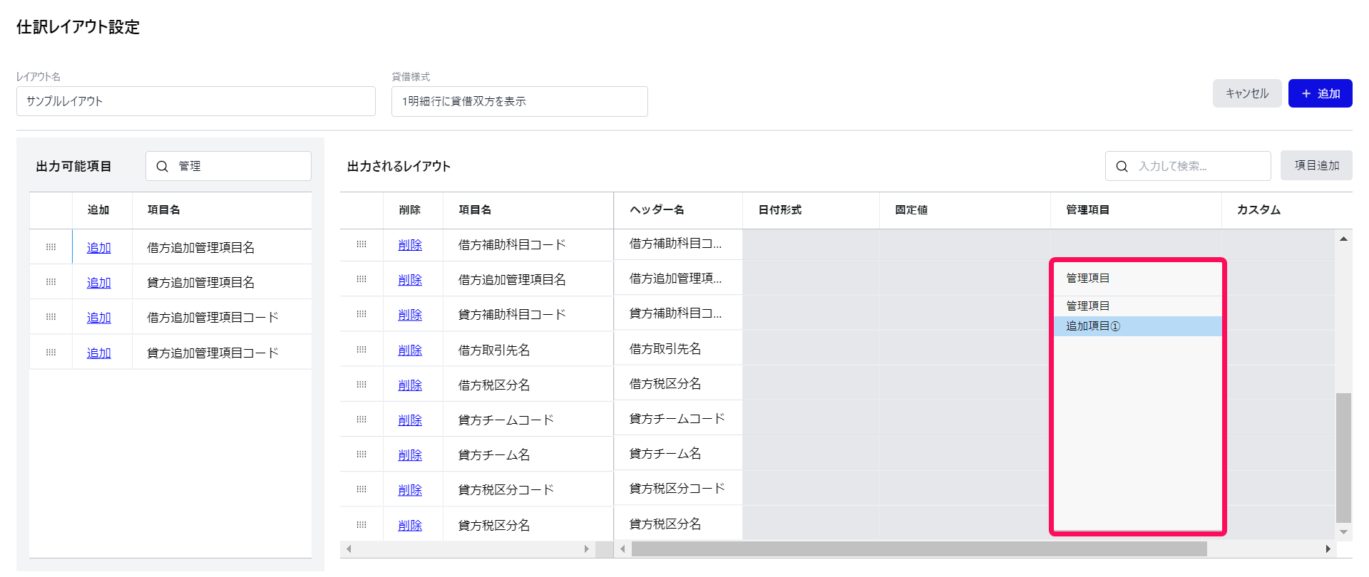Click the 日付形式 column header
Image resolution: width=1369 pixels, height=577 pixels.
pyautogui.click(x=811, y=210)
